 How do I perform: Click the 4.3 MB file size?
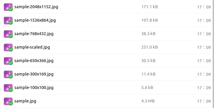[x=148, y=101]
